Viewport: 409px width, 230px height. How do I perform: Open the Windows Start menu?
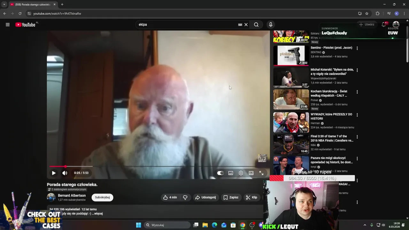tap(138, 225)
